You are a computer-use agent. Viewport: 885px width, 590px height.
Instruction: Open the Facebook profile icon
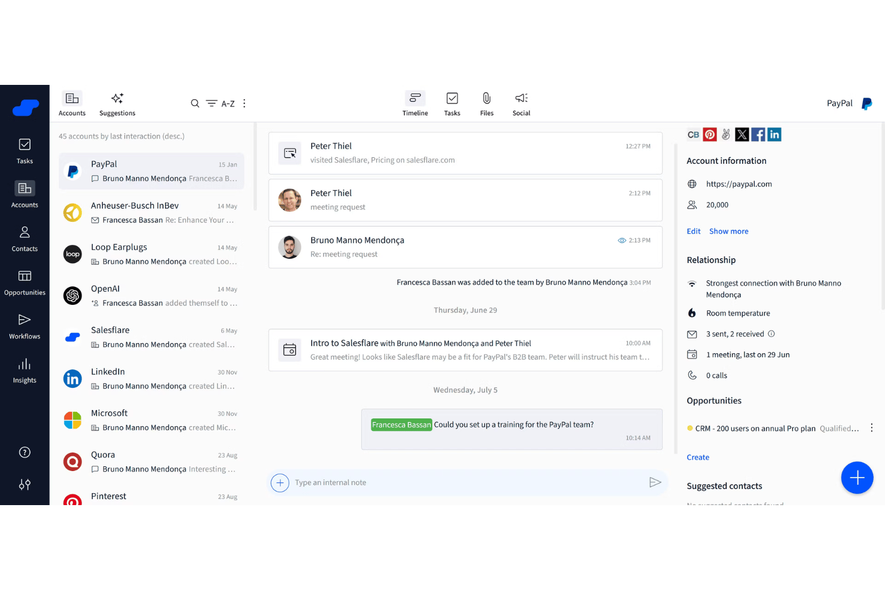758,134
